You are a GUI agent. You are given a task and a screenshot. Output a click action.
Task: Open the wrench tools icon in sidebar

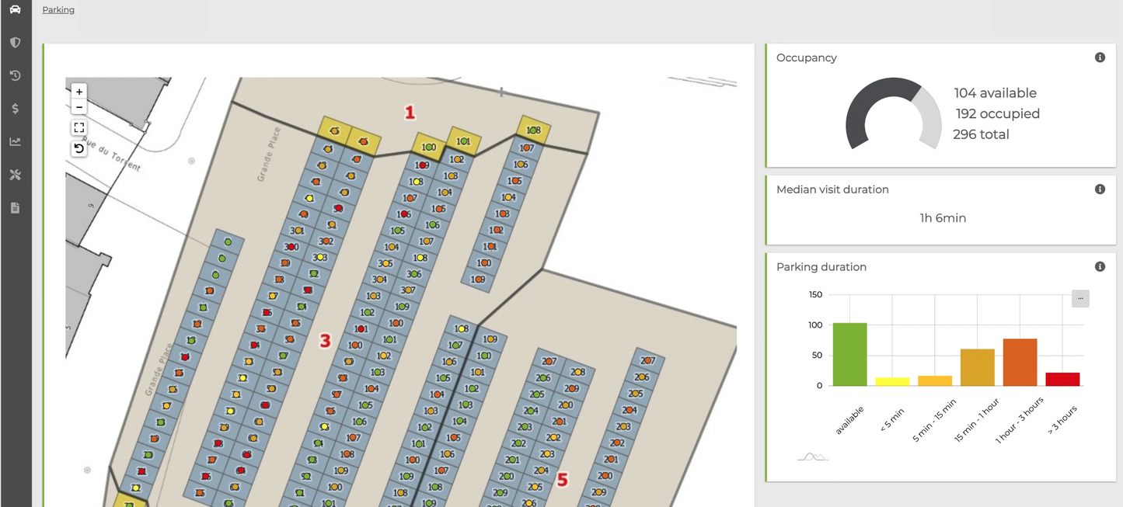(x=15, y=175)
